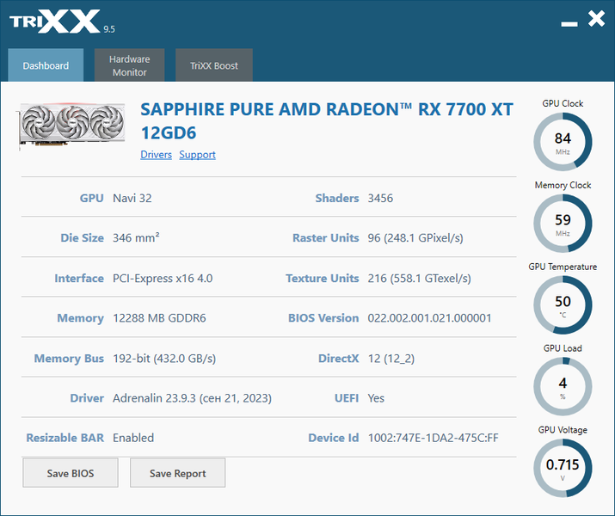Open the Support link
The width and height of the screenshot is (615, 516).
(x=197, y=155)
